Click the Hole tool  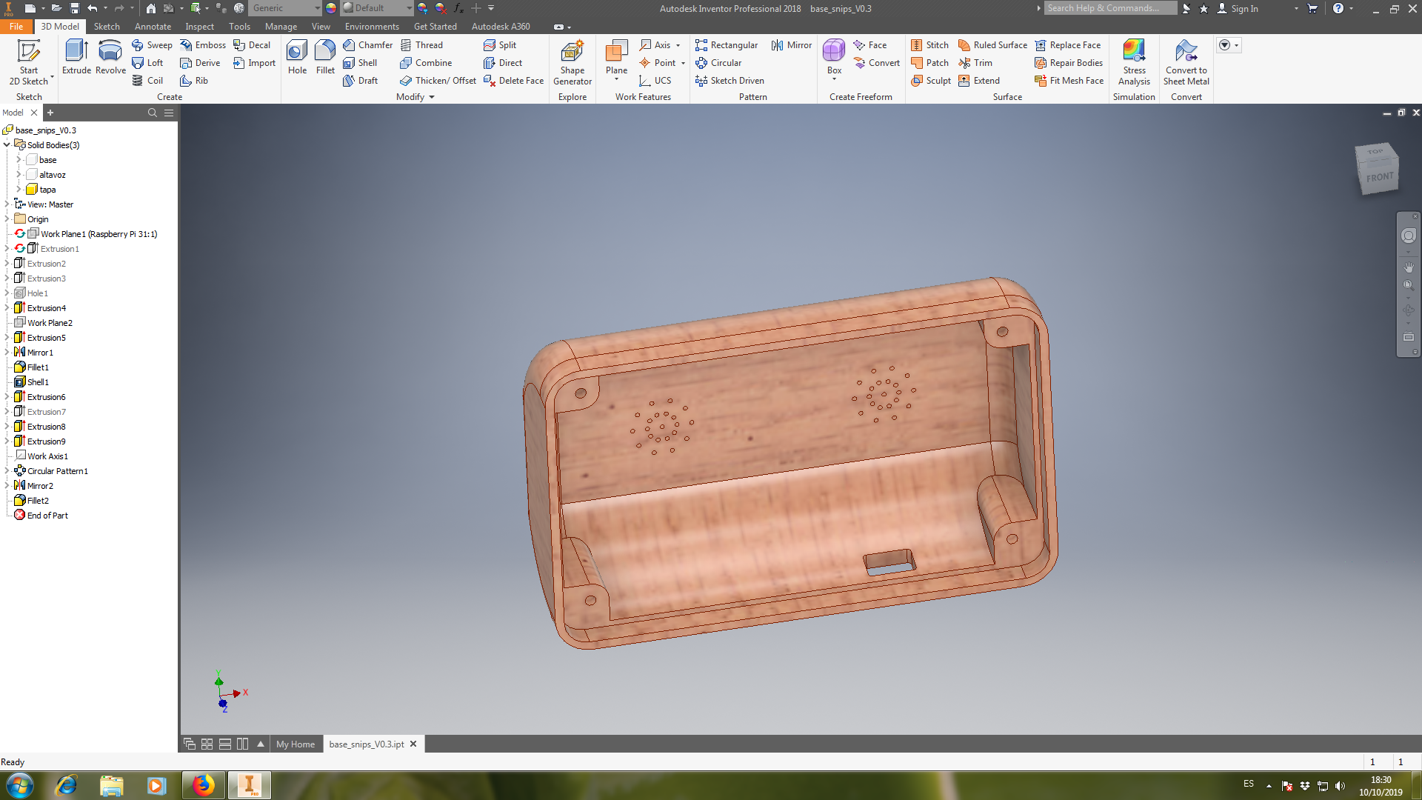(x=297, y=57)
